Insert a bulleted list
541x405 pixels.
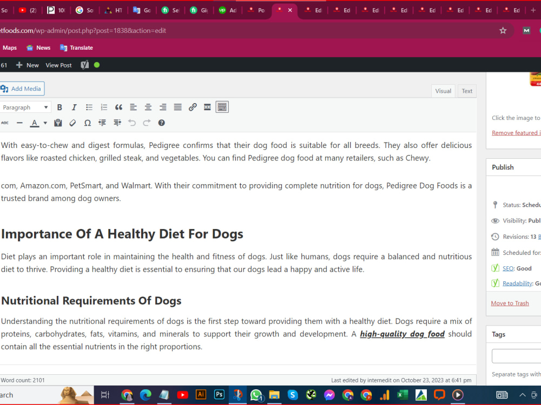coord(89,107)
